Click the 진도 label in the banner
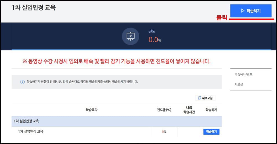This screenshot has height=144, width=277. 152,31
